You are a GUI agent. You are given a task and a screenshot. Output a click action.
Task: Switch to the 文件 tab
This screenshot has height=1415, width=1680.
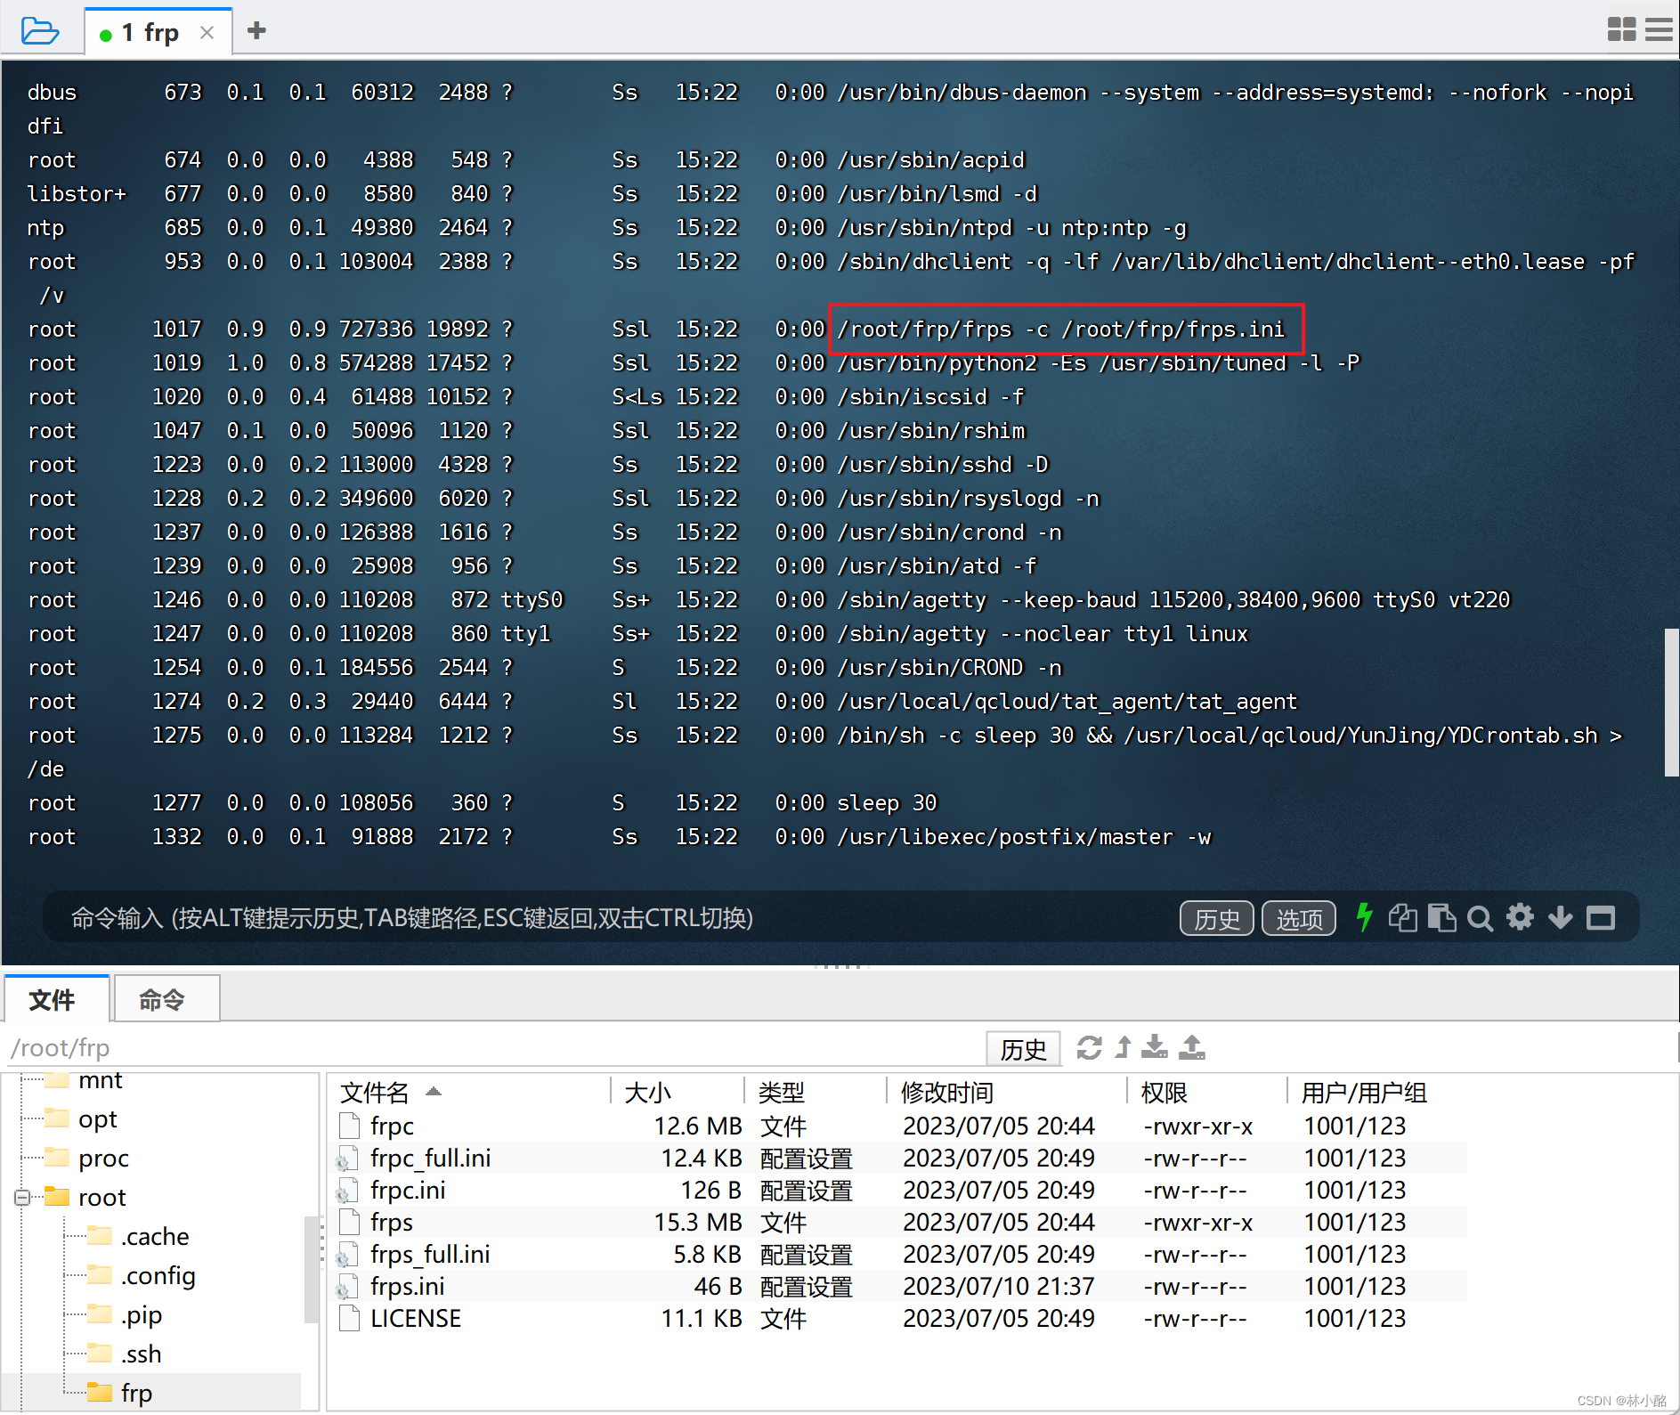[56, 999]
